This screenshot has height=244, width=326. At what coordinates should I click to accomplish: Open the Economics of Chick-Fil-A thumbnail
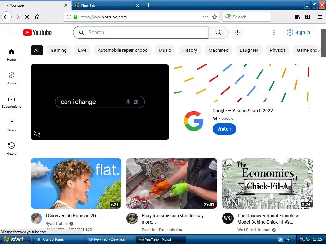(267, 183)
